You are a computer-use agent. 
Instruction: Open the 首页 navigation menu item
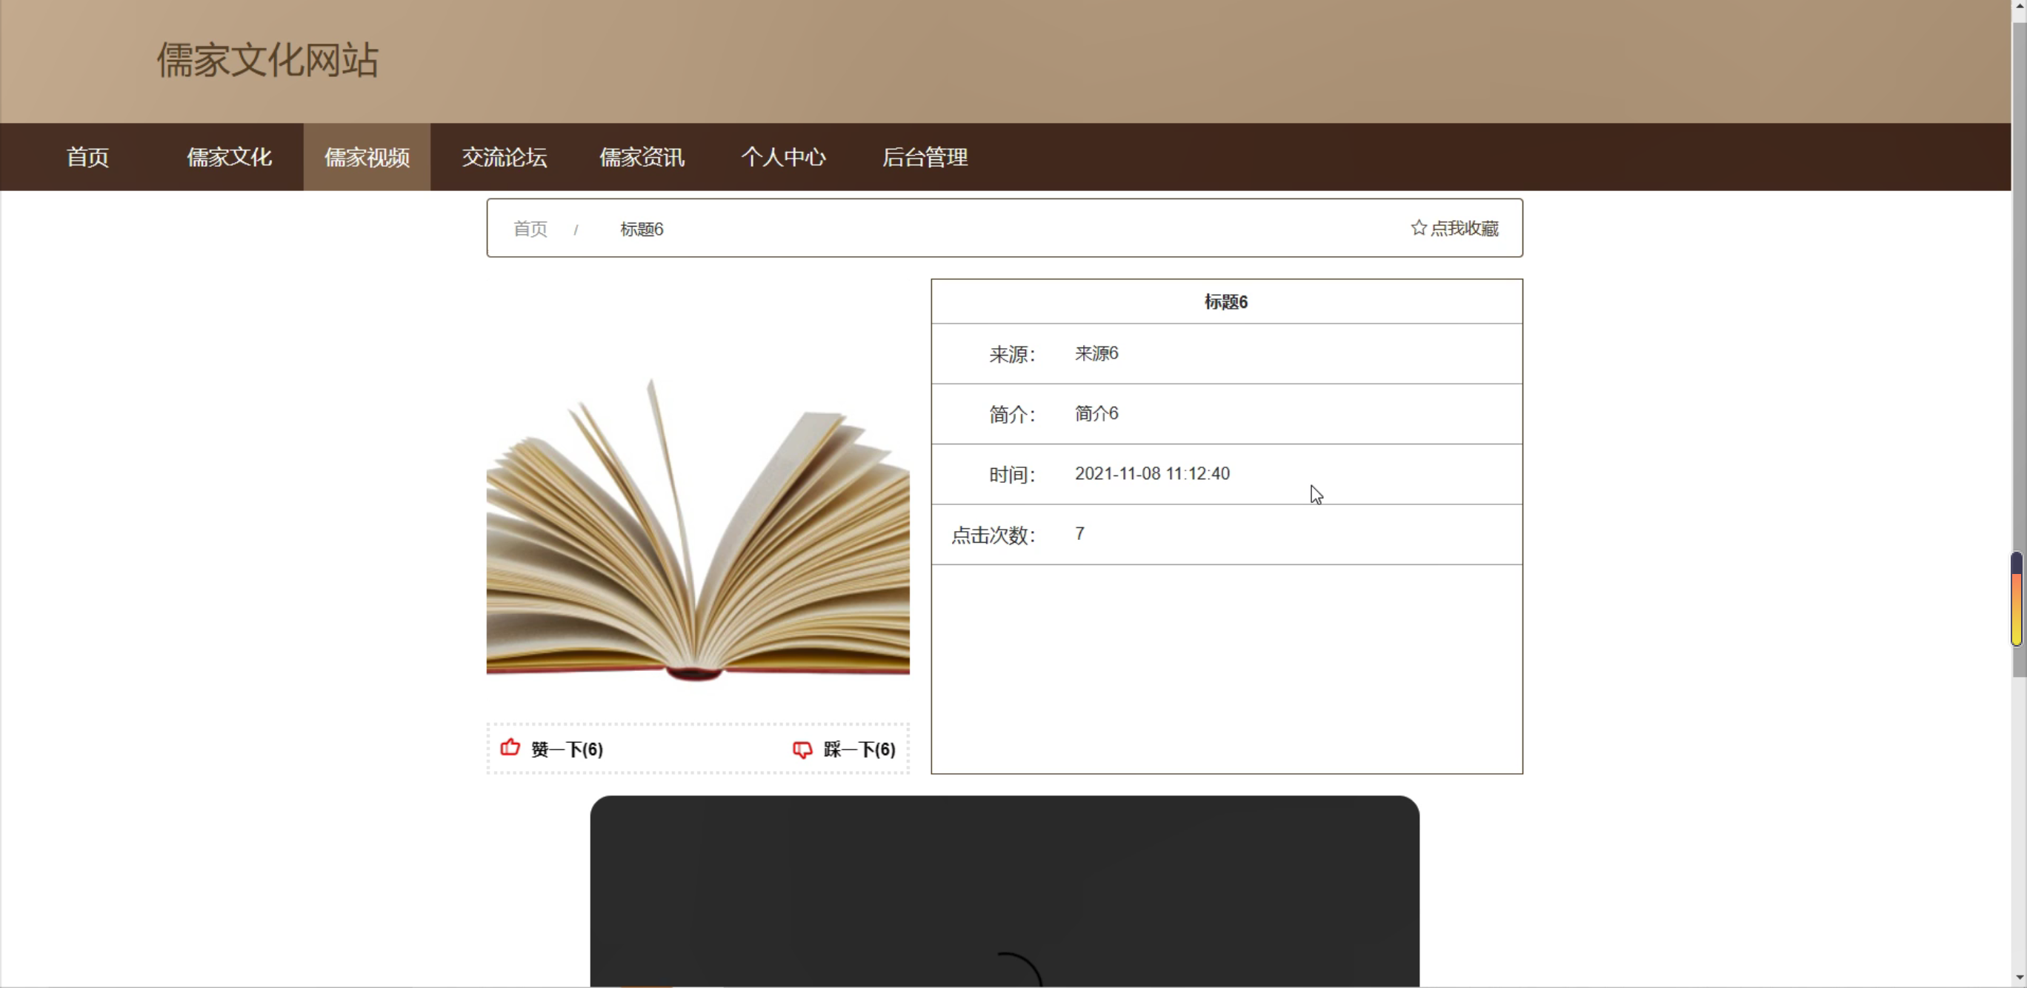click(x=87, y=157)
